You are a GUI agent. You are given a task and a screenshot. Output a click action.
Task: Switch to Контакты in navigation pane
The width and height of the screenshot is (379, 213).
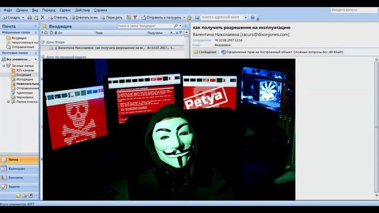pyautogui.click(x=20, y=177)
